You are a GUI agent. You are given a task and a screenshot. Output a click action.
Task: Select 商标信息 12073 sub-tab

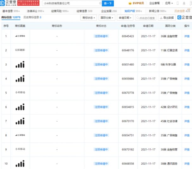11,17
